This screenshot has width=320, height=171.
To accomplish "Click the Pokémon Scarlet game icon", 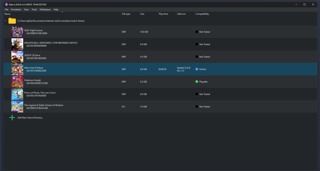I will [17, 82].
